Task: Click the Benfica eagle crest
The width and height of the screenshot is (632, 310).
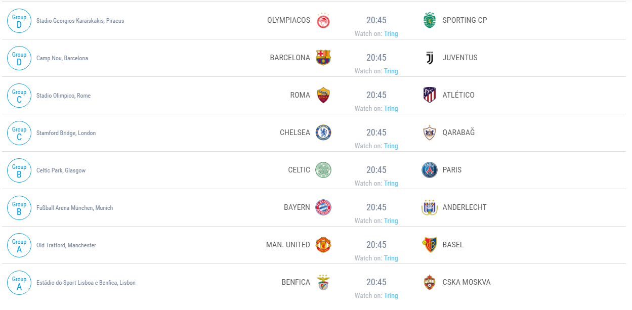Action: tap(323, 282)
